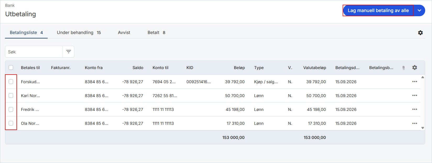Screen dimensions: 432x163
Task: Click account number 7262 55 81...
Action: pyautogui.click(x=165, y=95)
